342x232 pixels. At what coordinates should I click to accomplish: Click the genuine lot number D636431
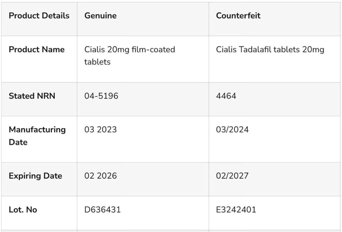[102, 210]
